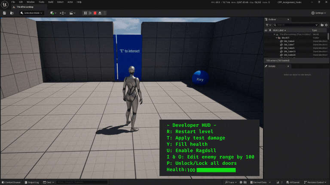This screenshot has width=330, height=185.
Task: Open the Revision Control menu
Action: 315,182
